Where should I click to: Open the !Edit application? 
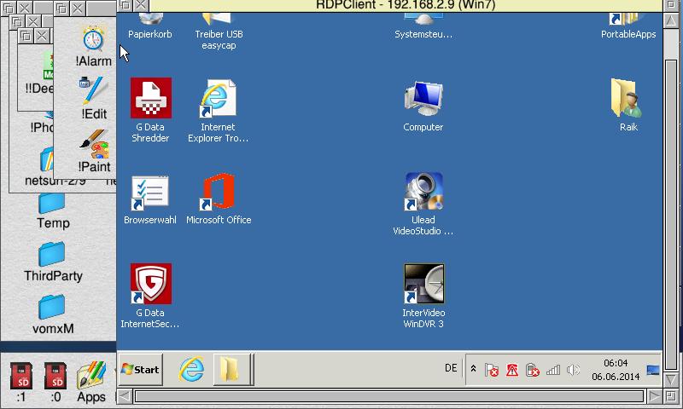(94, 99)
